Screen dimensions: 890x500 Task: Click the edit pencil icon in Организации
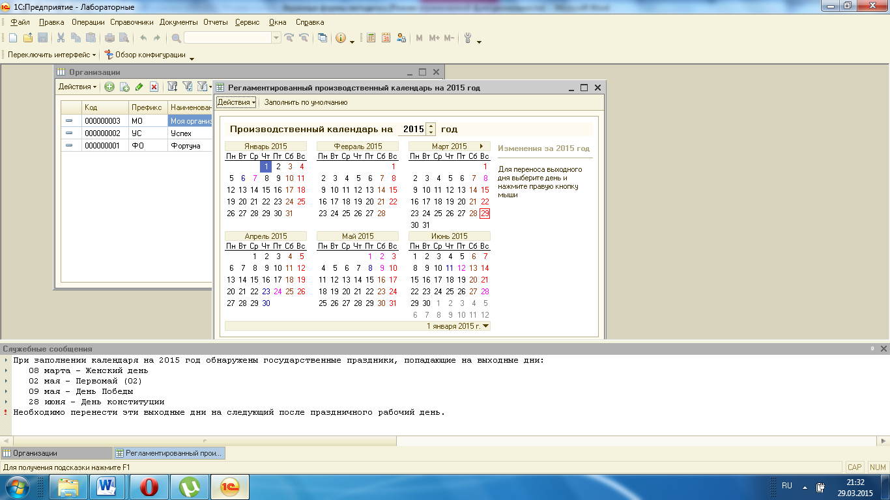coord(139,87)
